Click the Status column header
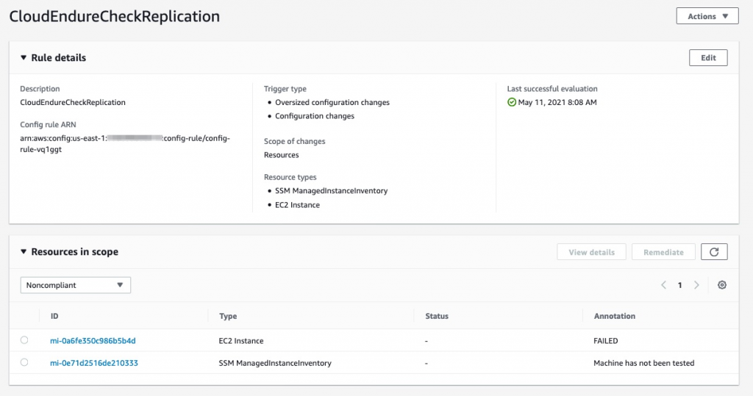This screenshot has height=396, width=753. [437, 316]
